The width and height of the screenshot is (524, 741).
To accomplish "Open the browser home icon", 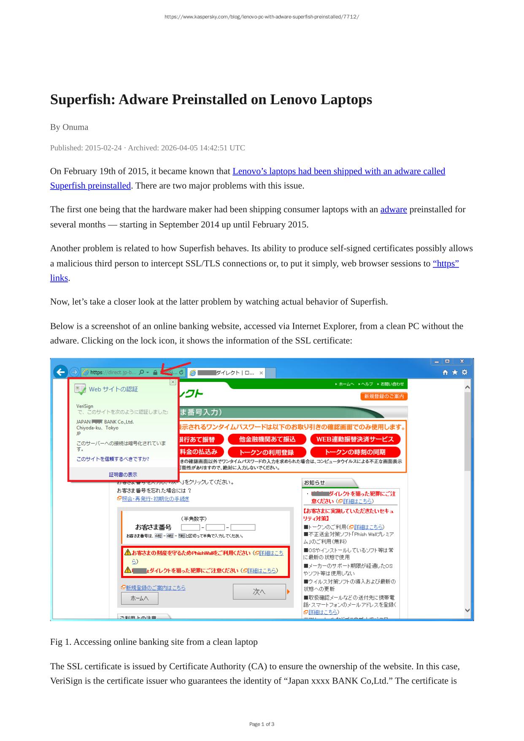I will 445,372.
